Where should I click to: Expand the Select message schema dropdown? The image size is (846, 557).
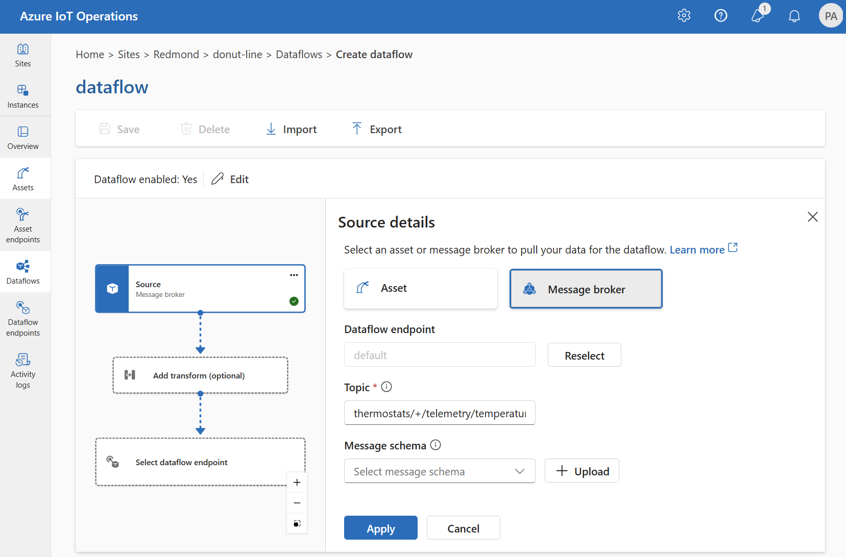(440, 471)
